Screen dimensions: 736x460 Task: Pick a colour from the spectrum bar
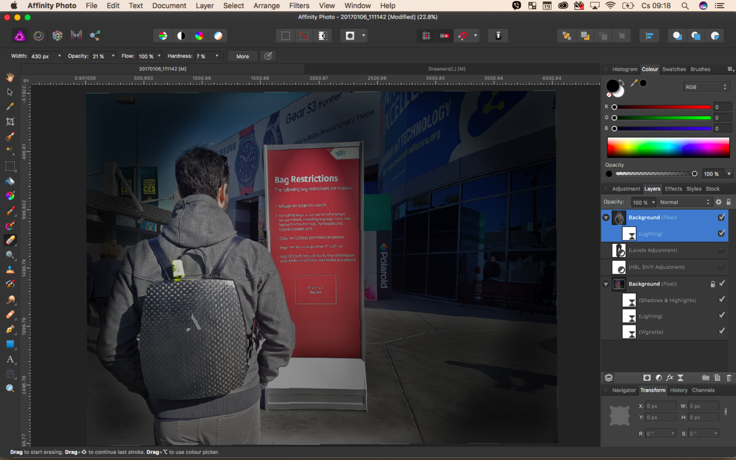pyautogui.click(x=668, y=147)
